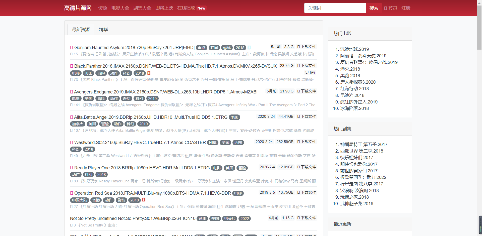Click the red icon after Operation Red Sea's 2018 tag
482x236 pixels.
[x=144, y=200]
